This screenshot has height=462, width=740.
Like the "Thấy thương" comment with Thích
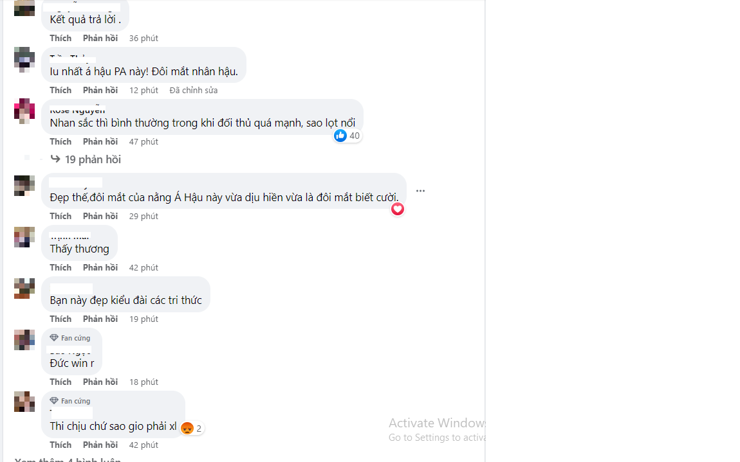[60, 267]
